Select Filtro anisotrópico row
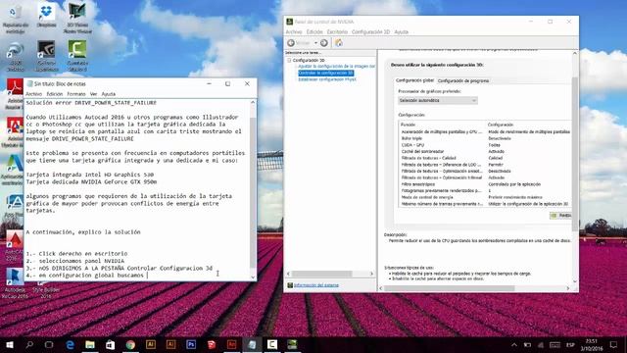This screenshot has width=627, height=353. [x=486, y=184]
